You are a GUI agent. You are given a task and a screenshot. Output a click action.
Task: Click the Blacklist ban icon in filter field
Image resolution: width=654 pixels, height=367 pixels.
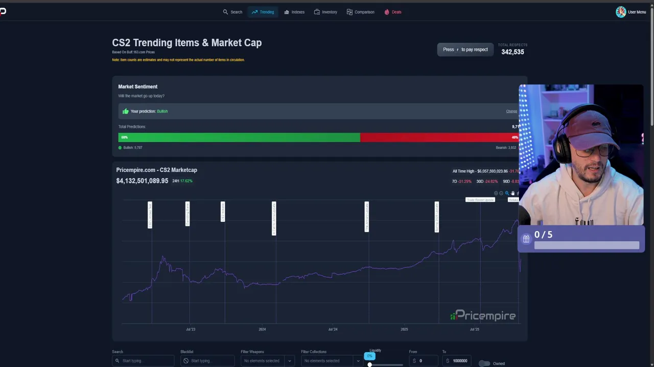click(x=185, y=361)
